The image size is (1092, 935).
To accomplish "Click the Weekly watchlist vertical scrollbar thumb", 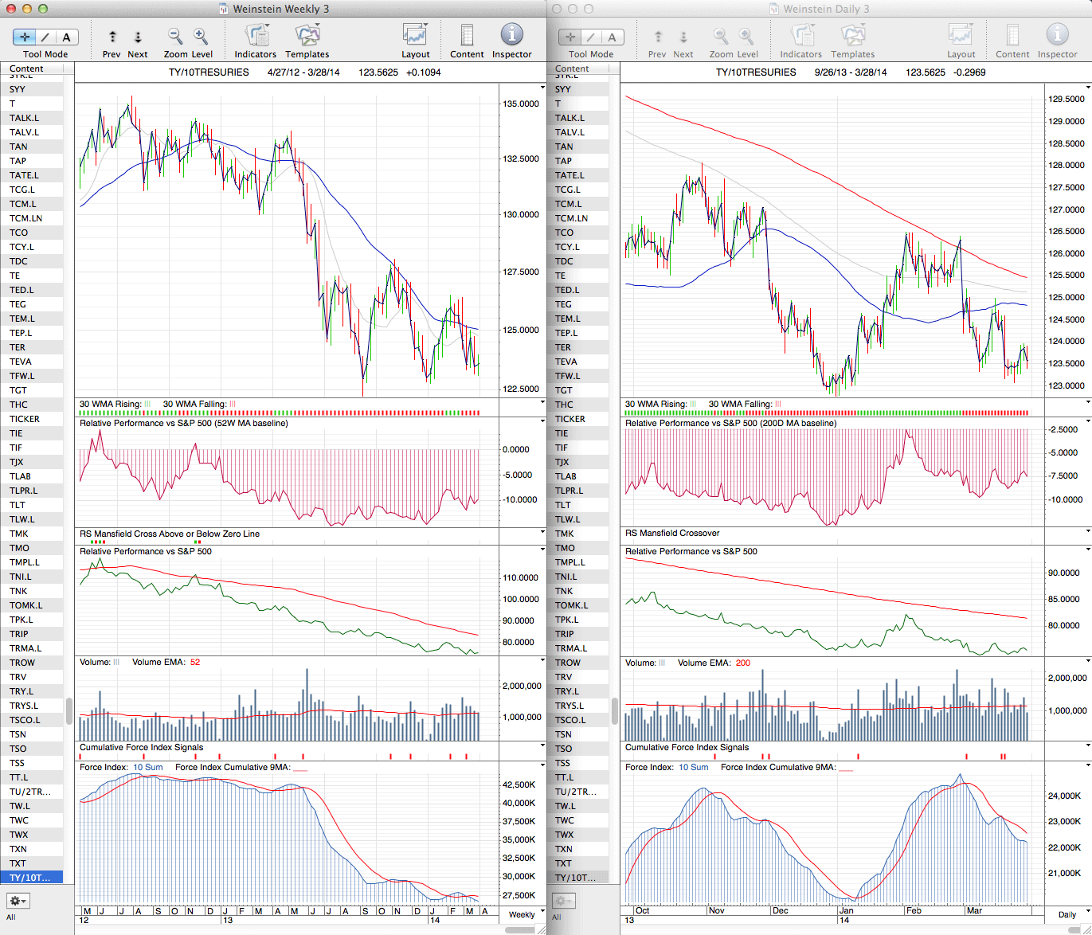I will point(69,710).
